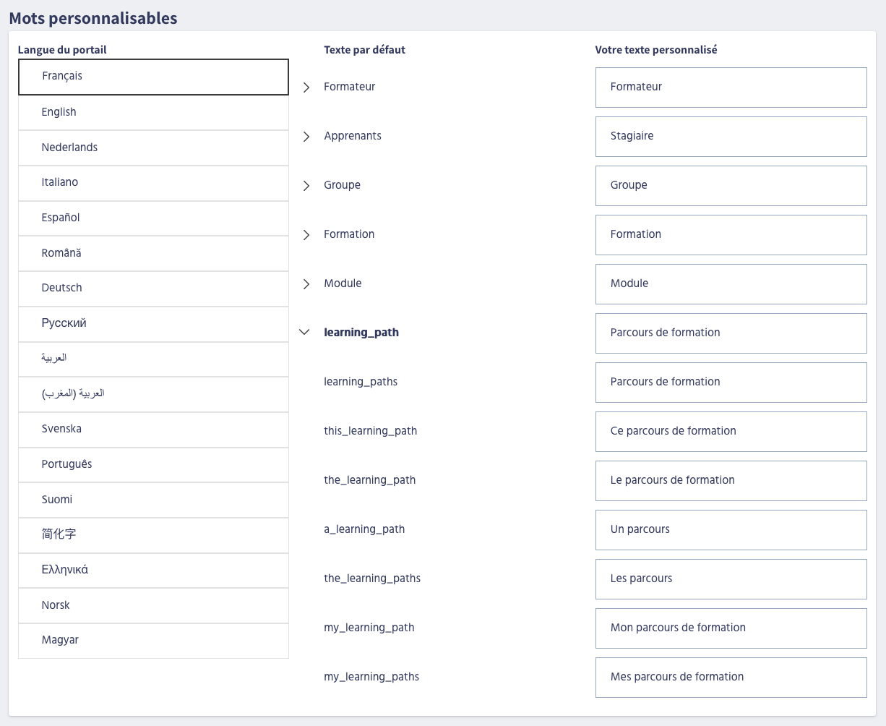Screen dimensions: 886x726
Task: Select the Français language entry
Action: (x=153, y=77)
